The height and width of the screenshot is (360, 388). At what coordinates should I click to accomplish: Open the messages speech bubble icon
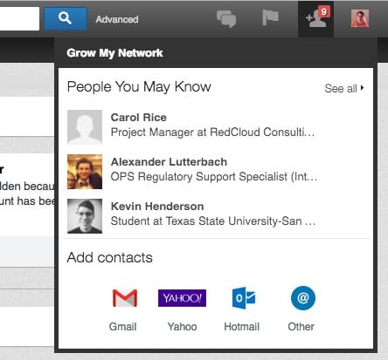click(x=226, y=18)
